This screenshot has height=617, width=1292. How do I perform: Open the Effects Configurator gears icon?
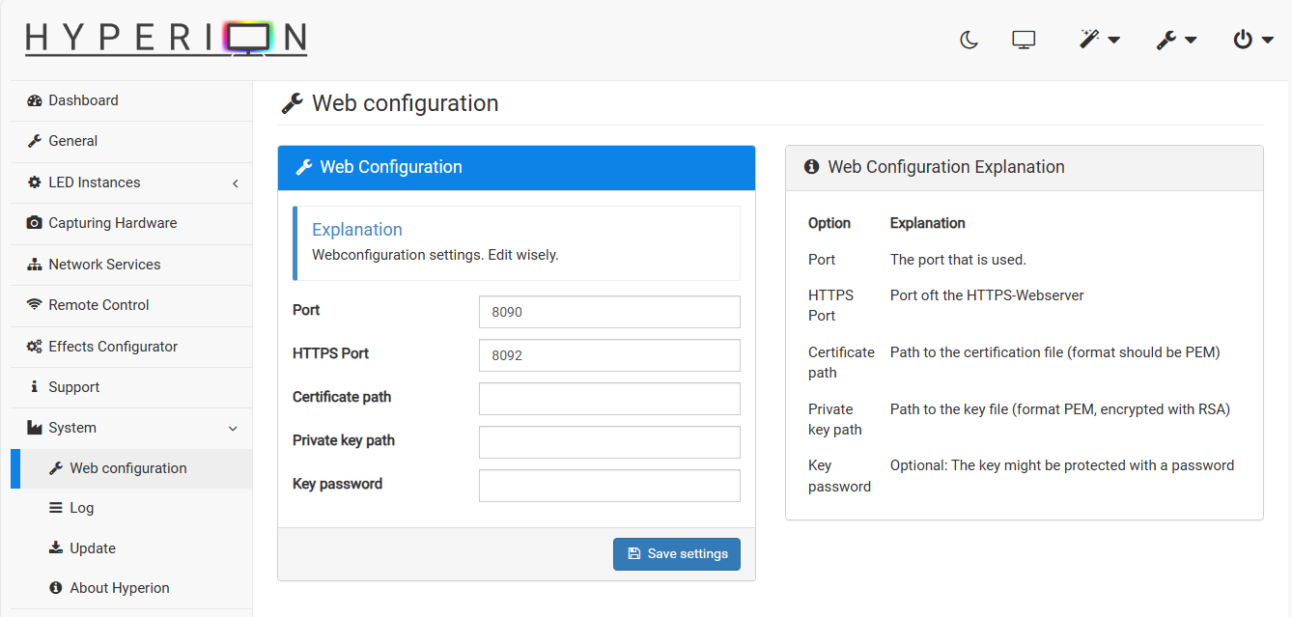(x=34, y=346)
